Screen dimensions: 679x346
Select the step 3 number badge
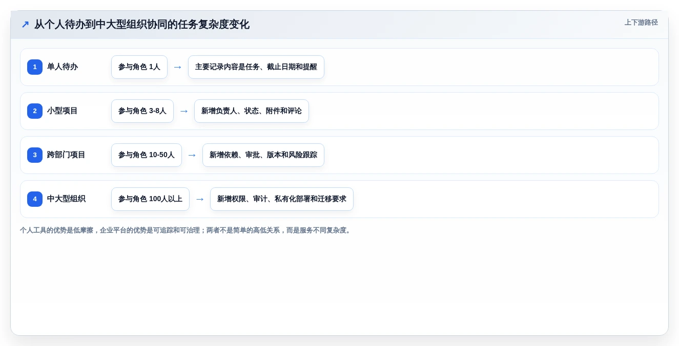[x=35, y=155]
